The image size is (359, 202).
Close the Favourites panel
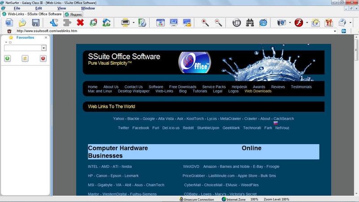coord(46,37)
